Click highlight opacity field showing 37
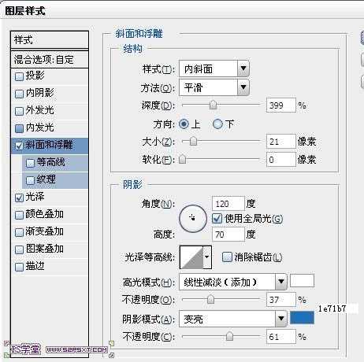364x362 pixels. (x=281, y=300)
